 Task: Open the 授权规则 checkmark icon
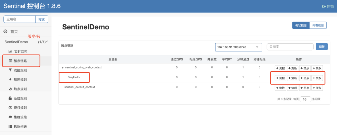[10, 108]
